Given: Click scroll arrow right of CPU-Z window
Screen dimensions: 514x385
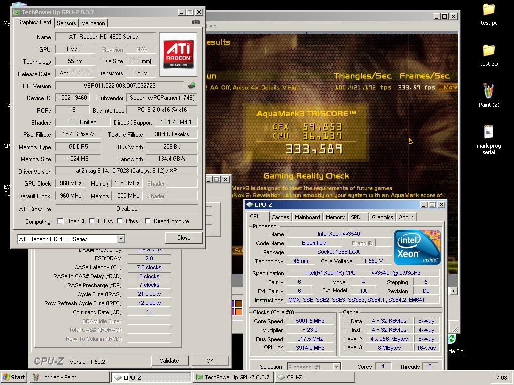Looking at the screenshot, I should 453,291.
